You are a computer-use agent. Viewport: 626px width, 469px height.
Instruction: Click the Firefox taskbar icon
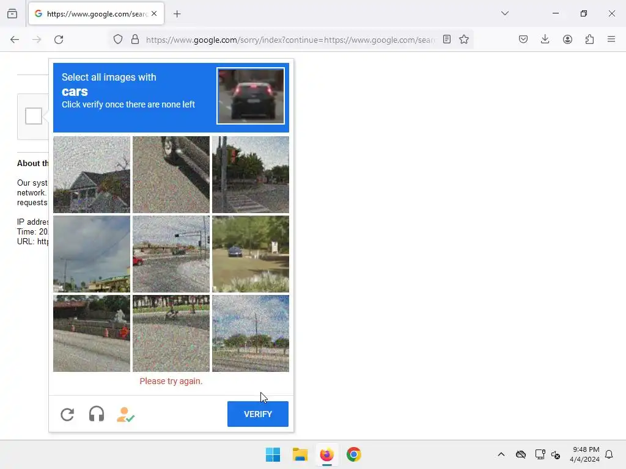(327, 454)
